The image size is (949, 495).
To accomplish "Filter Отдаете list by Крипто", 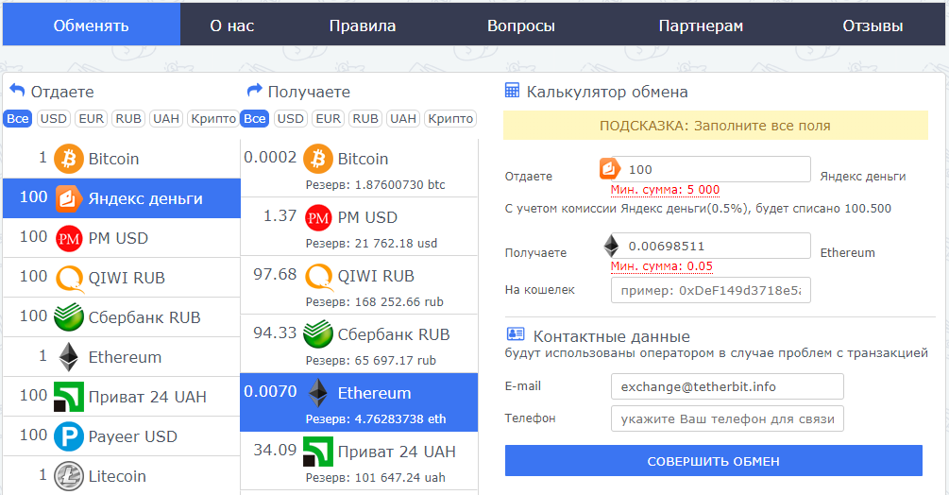I will tap(213, 119).
